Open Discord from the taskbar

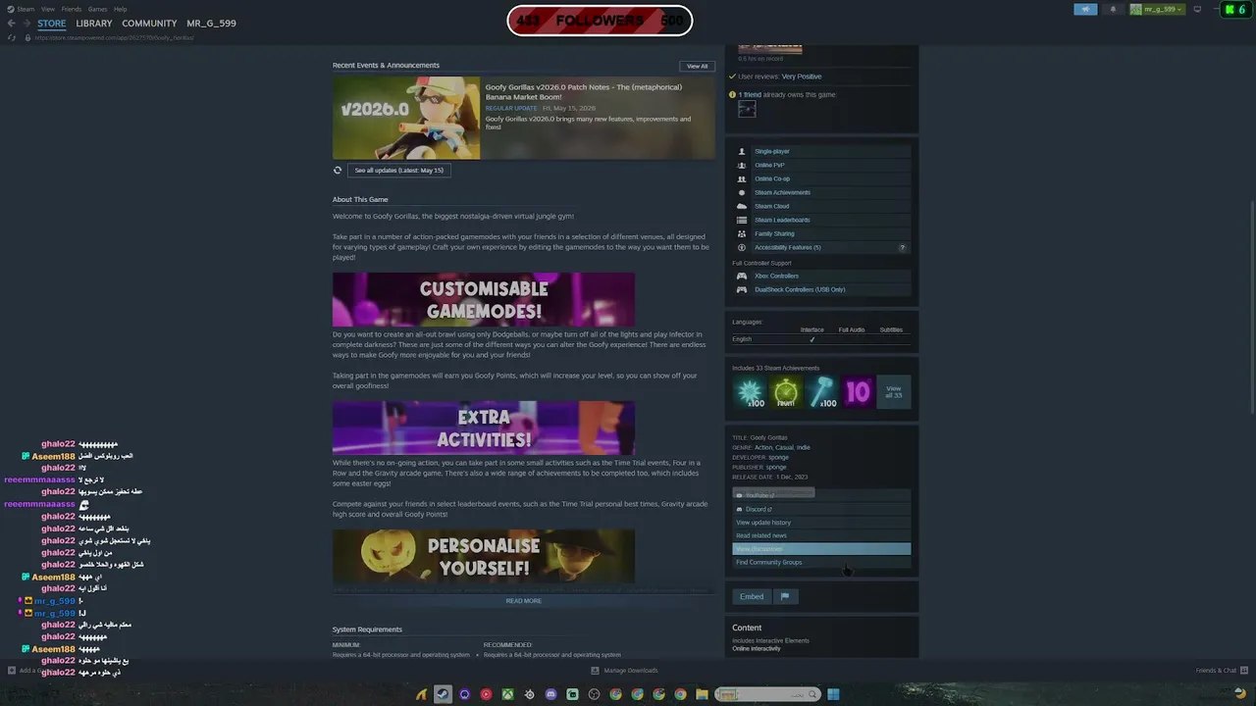click(550, 694)
